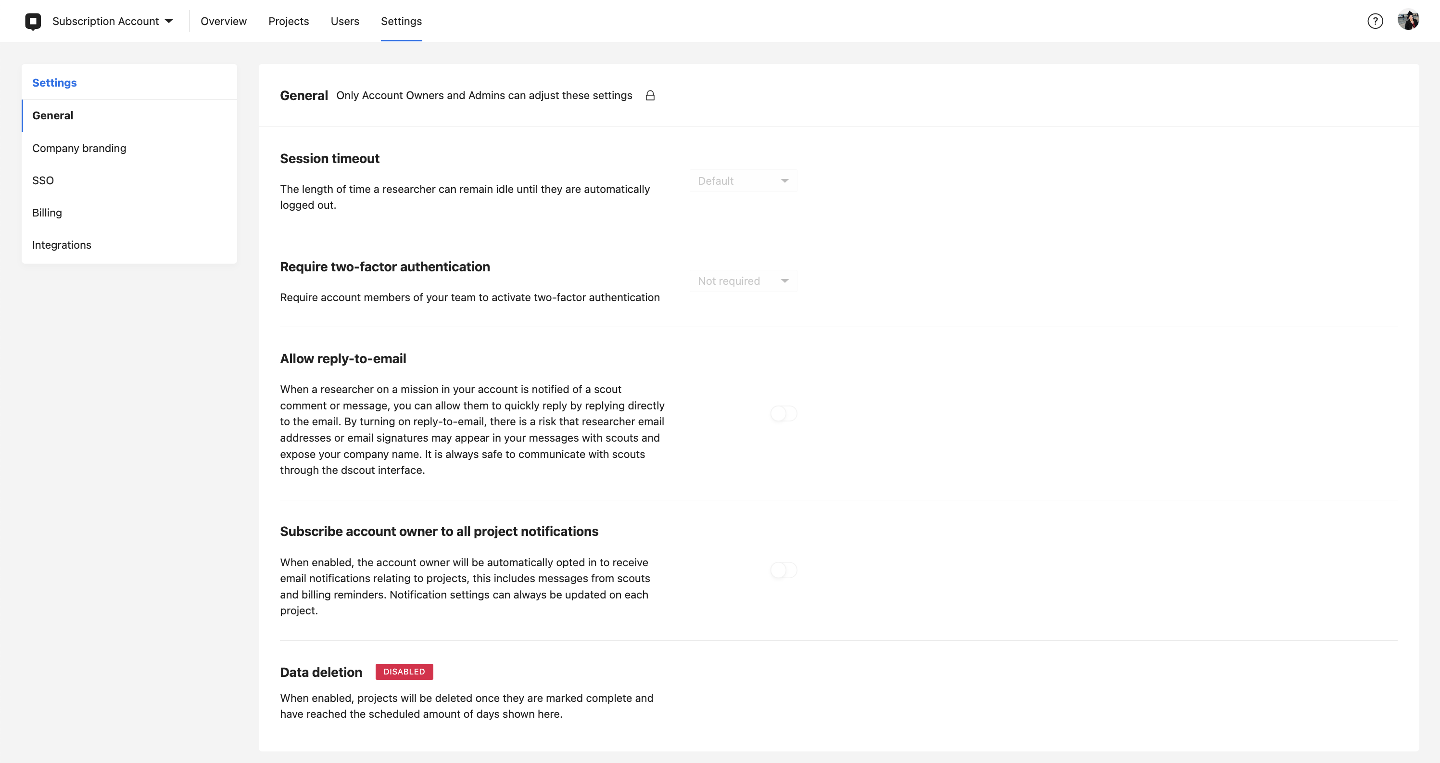Click the lock icon beside General heading

coord(650,96)
